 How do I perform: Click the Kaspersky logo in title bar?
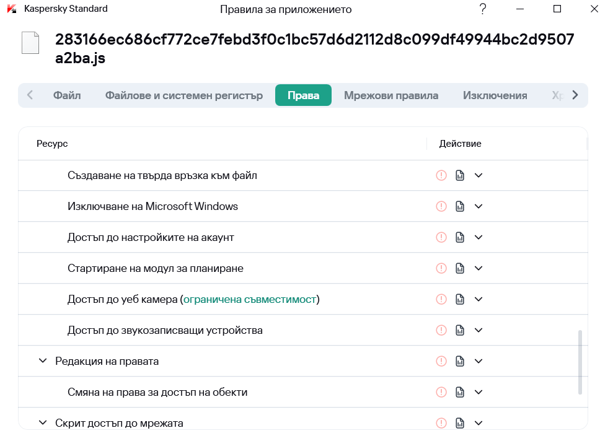(x=12, y=9)
